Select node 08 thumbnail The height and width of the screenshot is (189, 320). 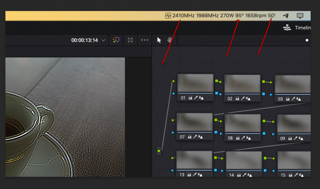(x=243, y=123)
